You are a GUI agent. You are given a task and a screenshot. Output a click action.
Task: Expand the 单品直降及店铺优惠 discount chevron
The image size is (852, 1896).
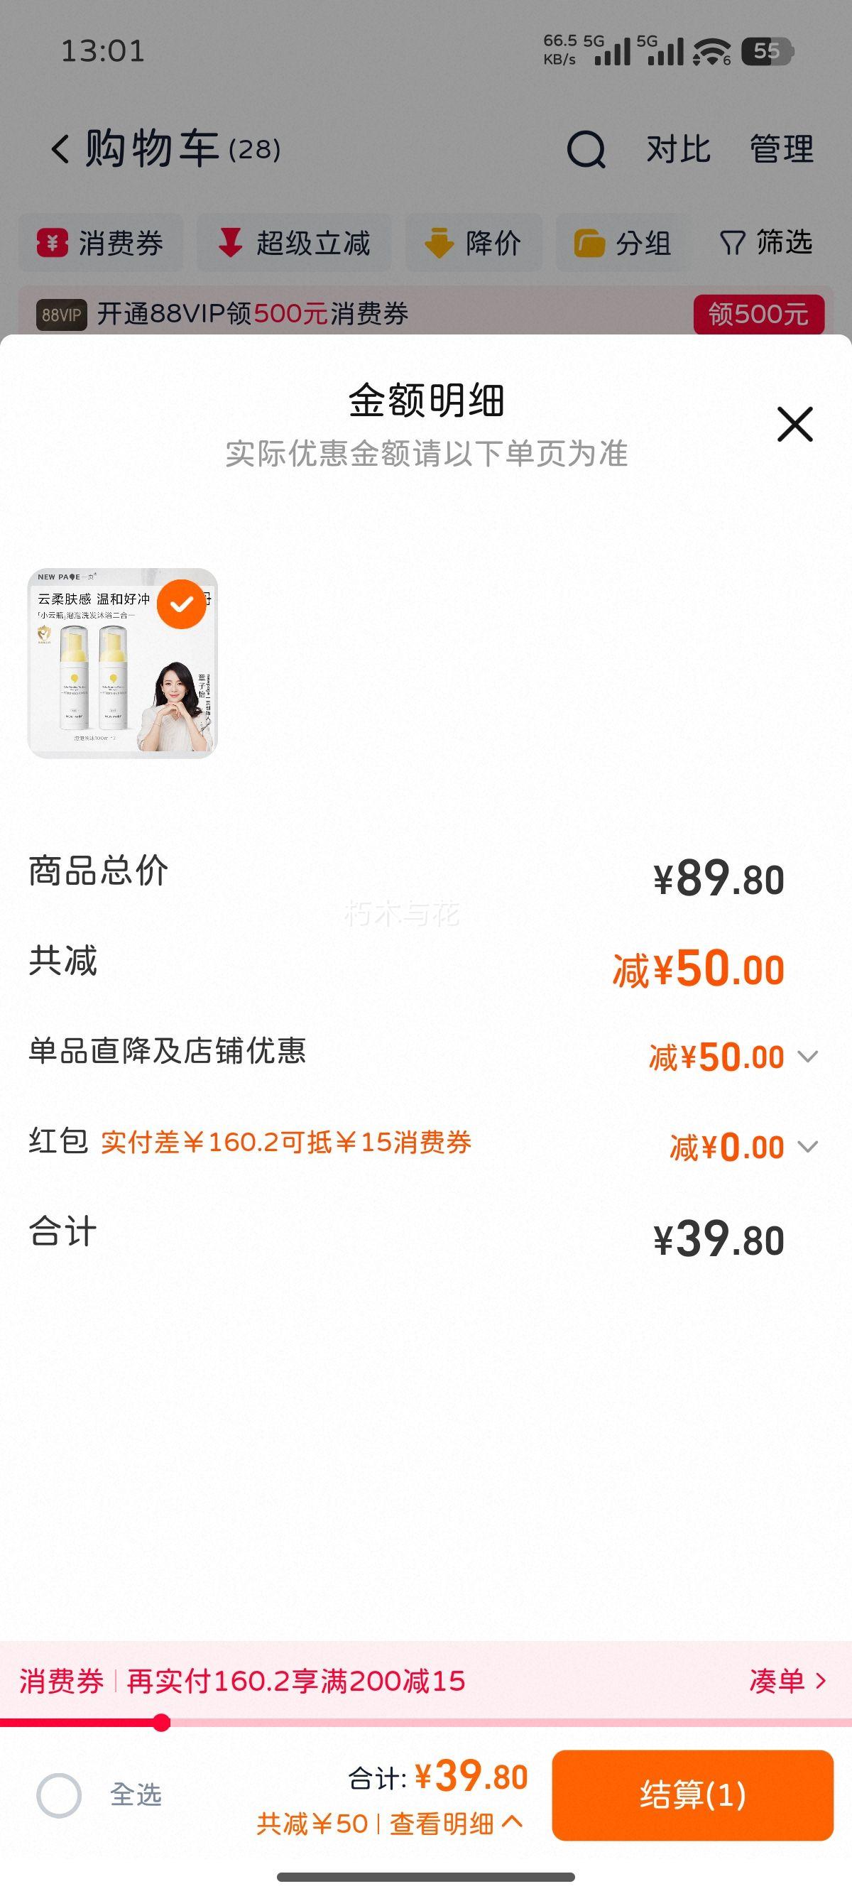(808, 1057)
